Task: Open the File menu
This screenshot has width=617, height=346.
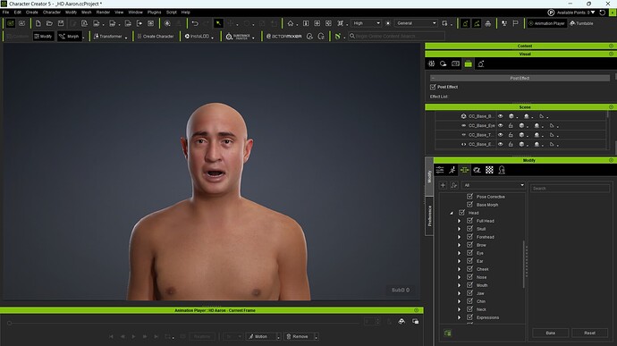Action: [x=5, y=13]
